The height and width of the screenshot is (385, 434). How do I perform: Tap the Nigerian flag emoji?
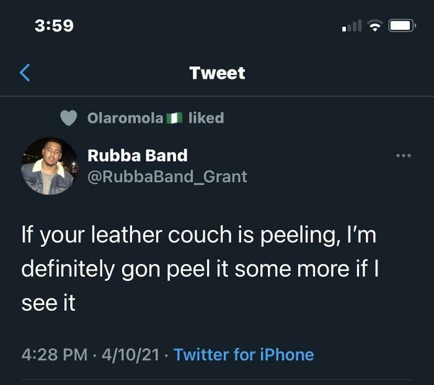click(x=174, y=118)
